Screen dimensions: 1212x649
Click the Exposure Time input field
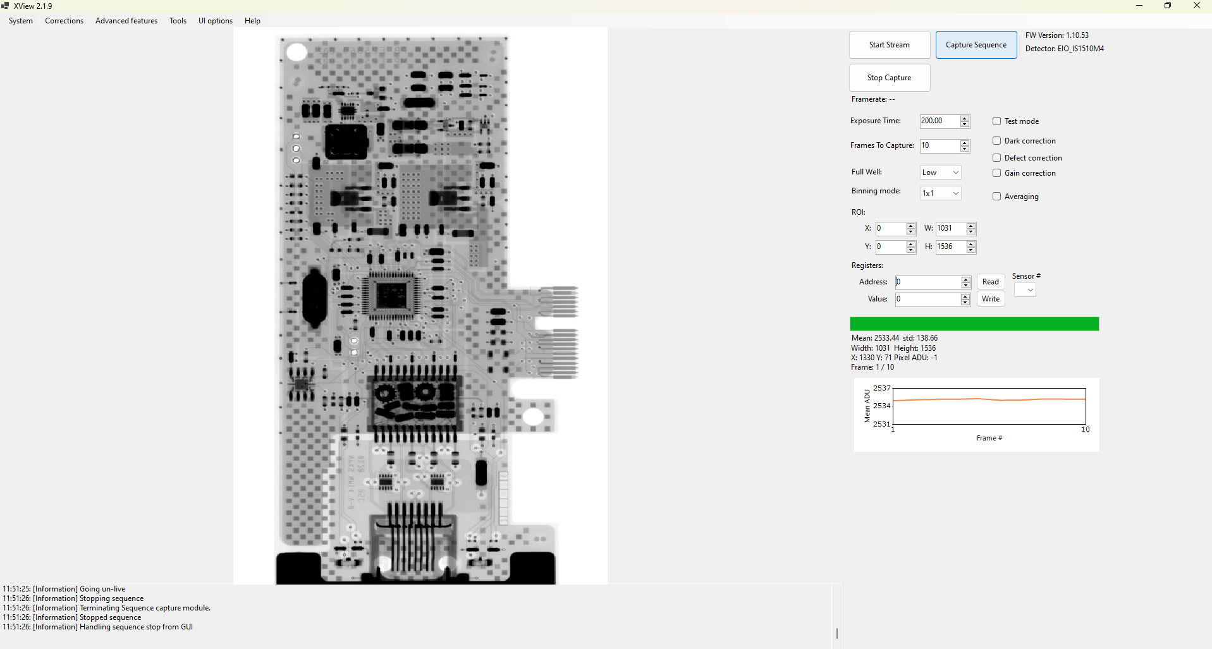tap(940, 121)
